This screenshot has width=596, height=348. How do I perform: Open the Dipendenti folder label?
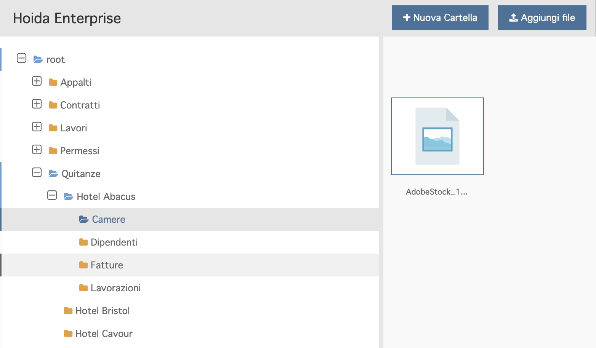pyautogui.click(x=114, y=242)
